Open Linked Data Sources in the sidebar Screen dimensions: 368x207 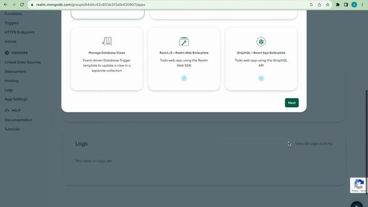click(23, 62)
